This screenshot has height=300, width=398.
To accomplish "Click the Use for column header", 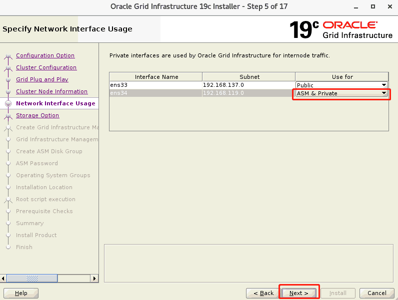I will pos(342,77).
